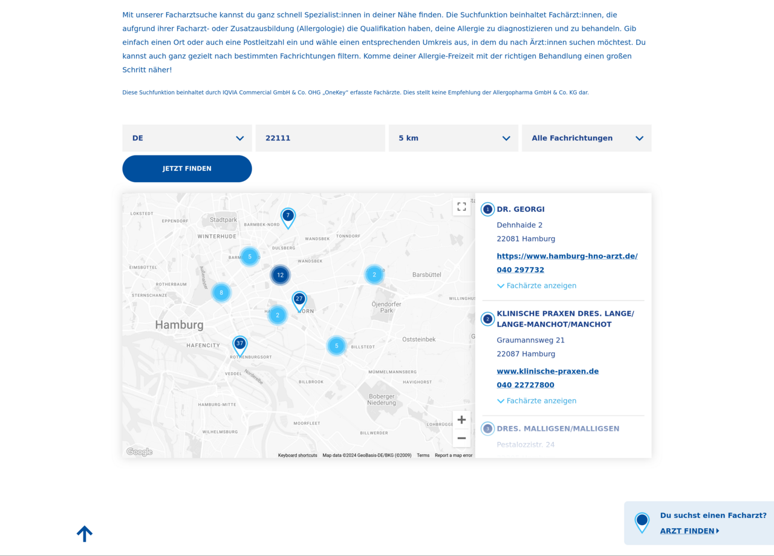774x556 pixels.
Task: Open the cluster marker showing 12 doctors
Action: [281, 275]
